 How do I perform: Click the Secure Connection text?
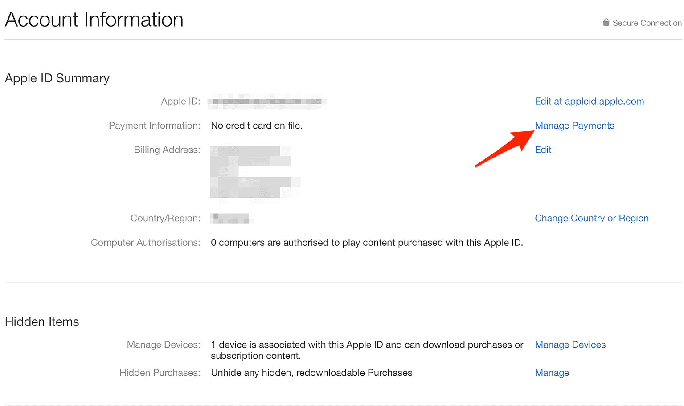click(647, 23)
